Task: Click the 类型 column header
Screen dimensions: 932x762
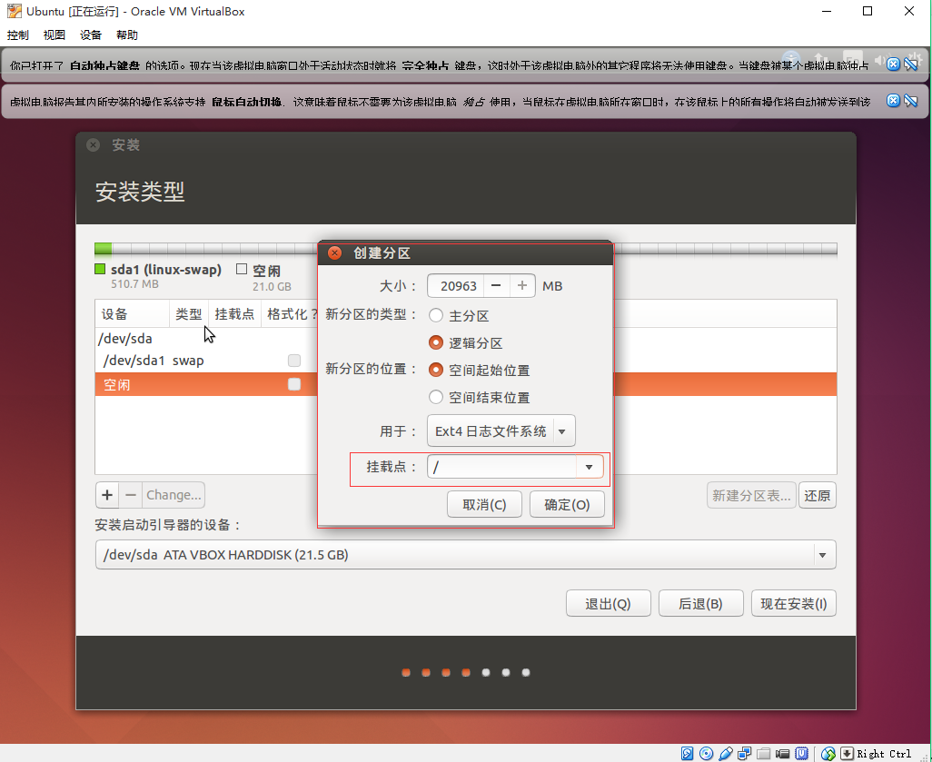Action: pyautogui.click(x=188, y=314)
